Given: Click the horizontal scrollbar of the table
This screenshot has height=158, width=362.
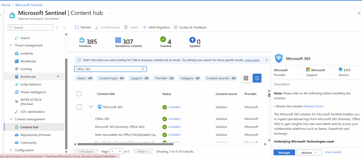Looking at the screenshot, I should click(x=125, y=144).
